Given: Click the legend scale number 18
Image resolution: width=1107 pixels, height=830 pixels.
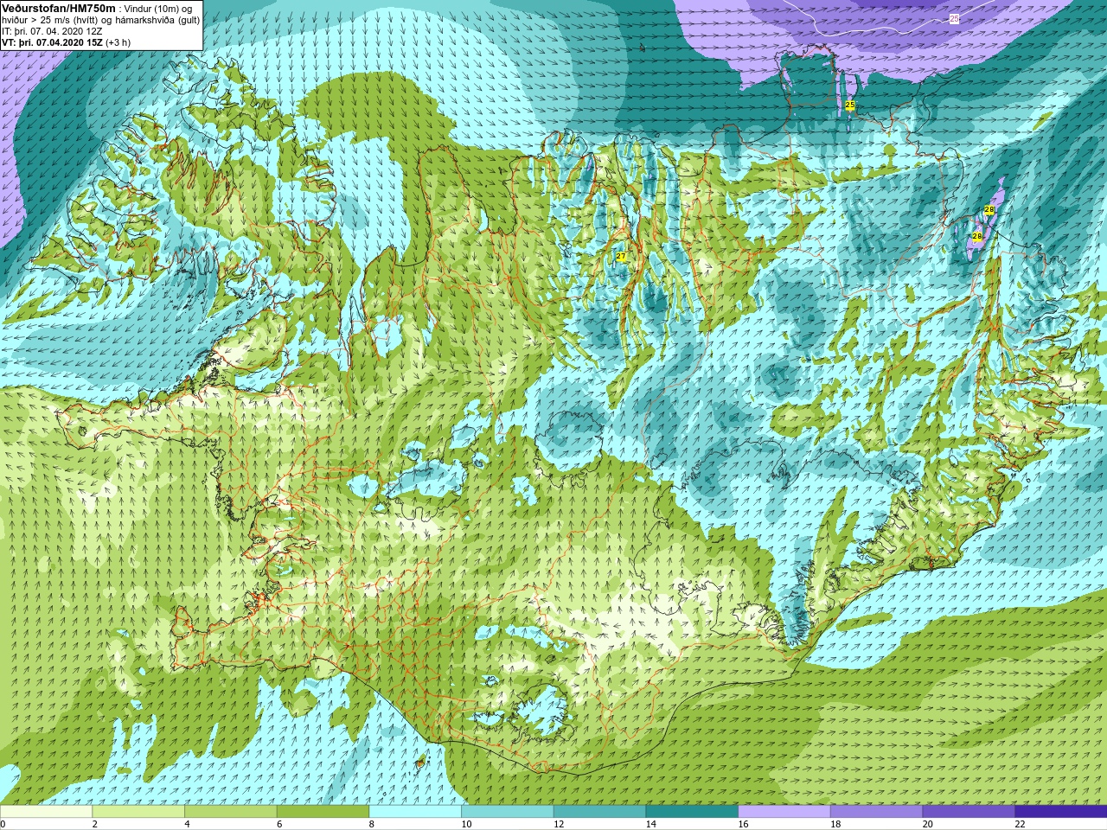Looking at the screenshot, I should [x=835, y=824].
